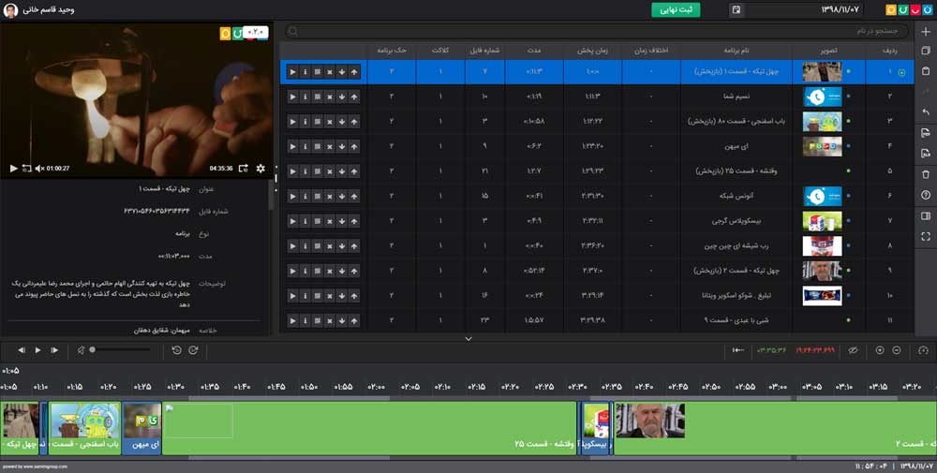Click the زمان پخش column header

click(592, 51)
